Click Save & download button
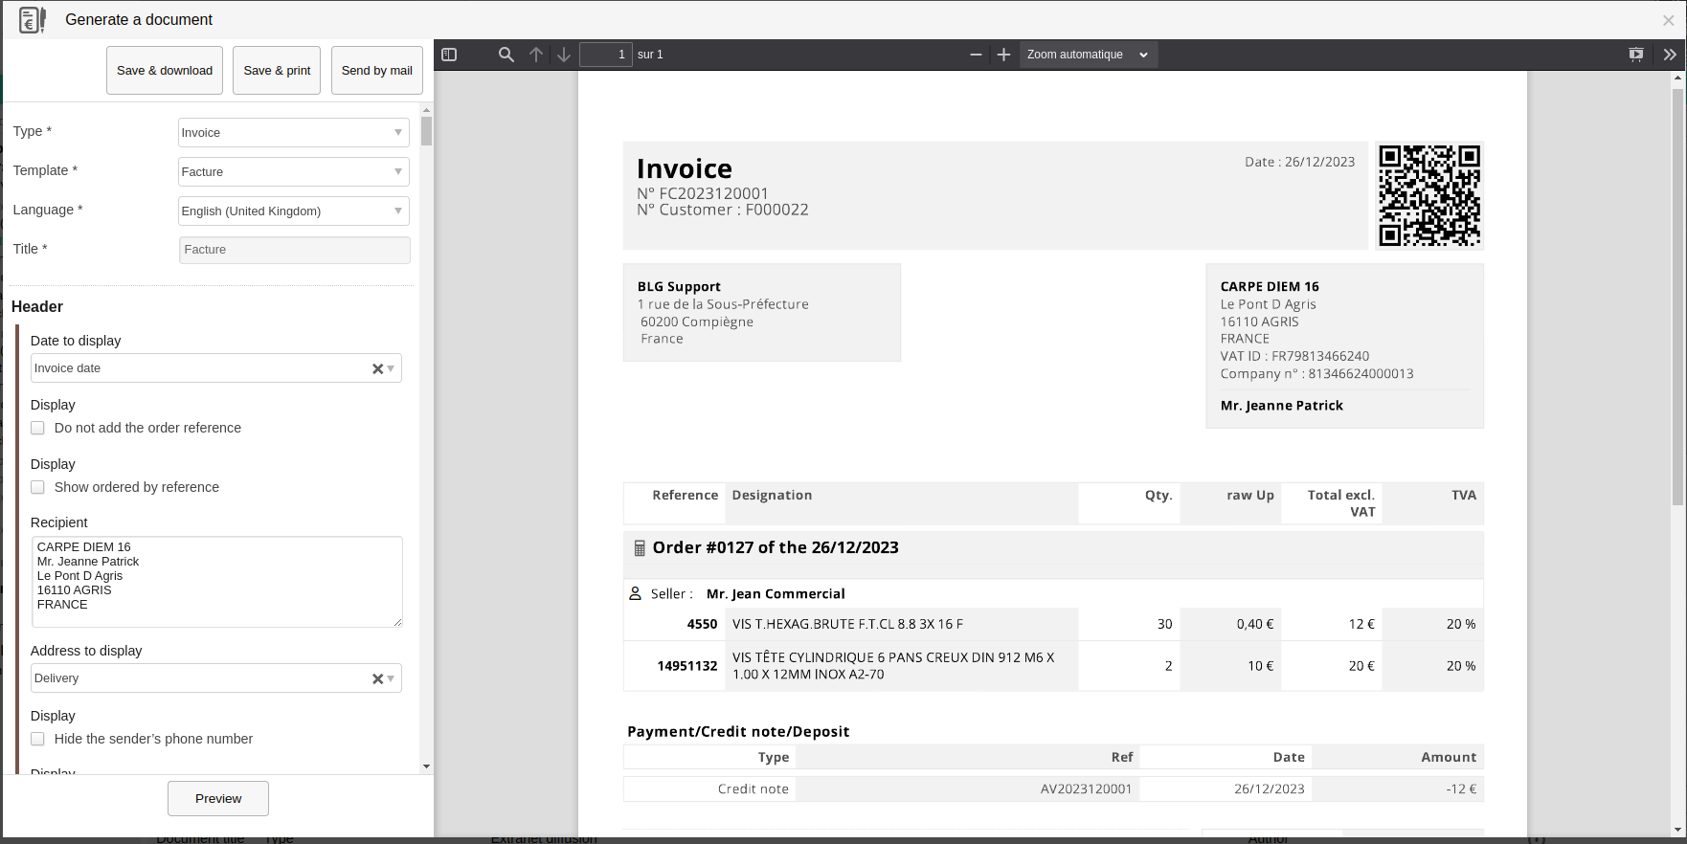Screen dimensions: 1687x844 point(165,71)
